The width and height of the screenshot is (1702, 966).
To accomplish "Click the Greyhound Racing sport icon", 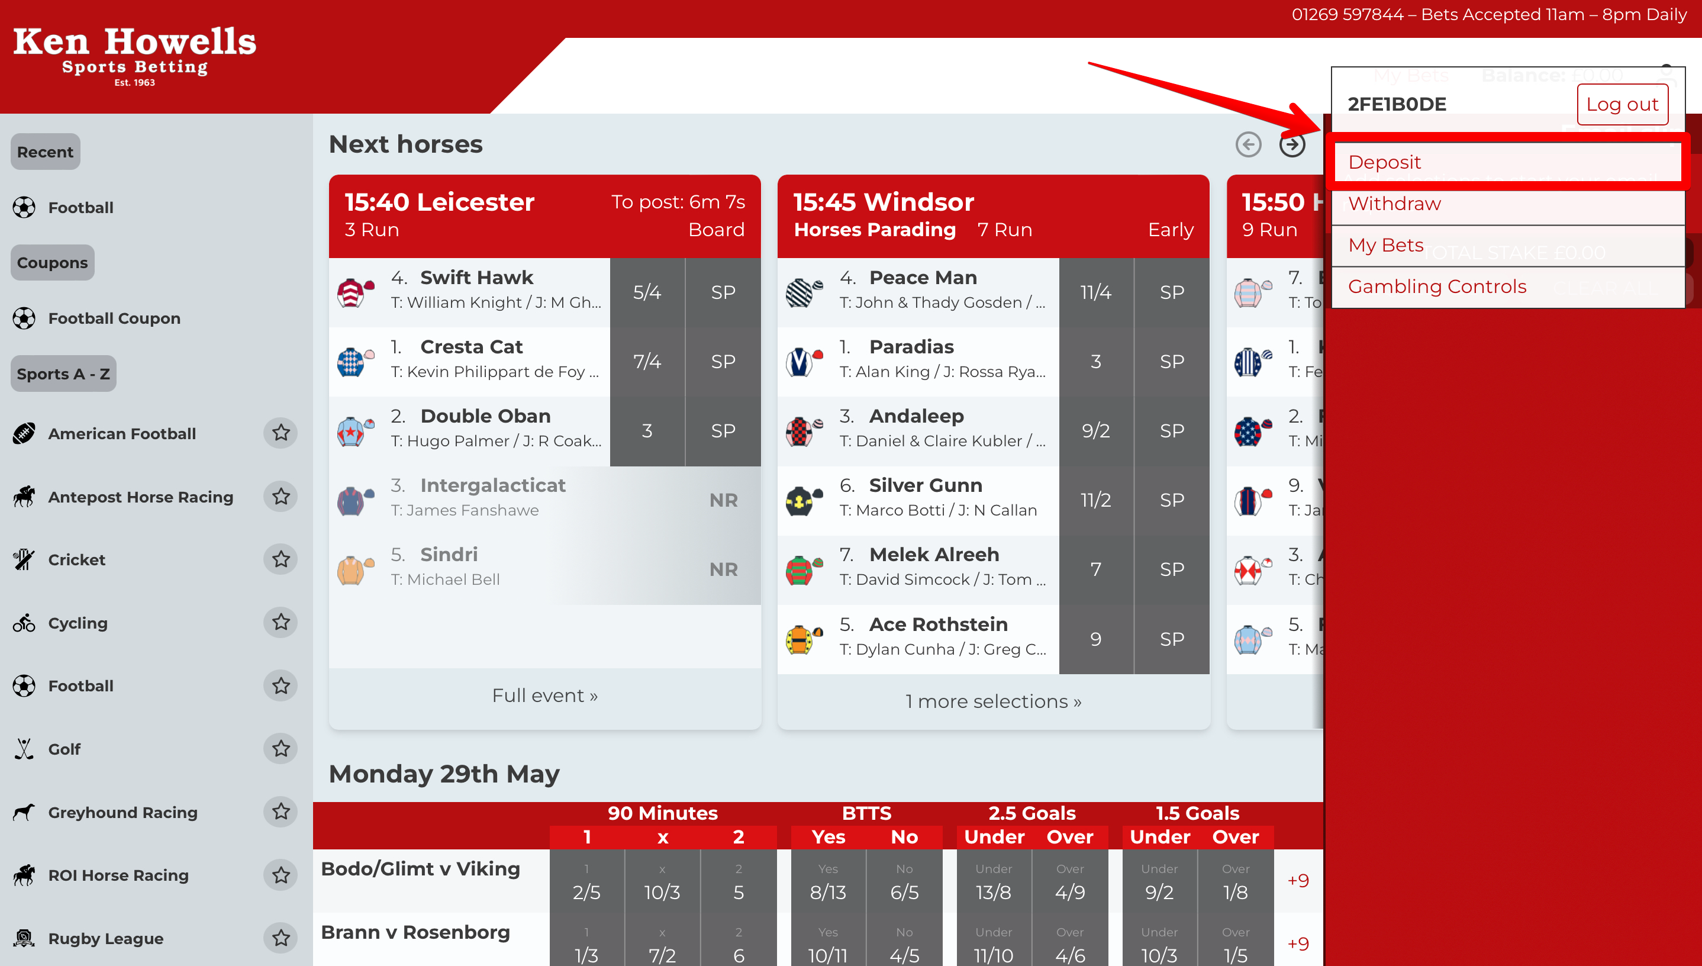I will (x=24, y=812).
